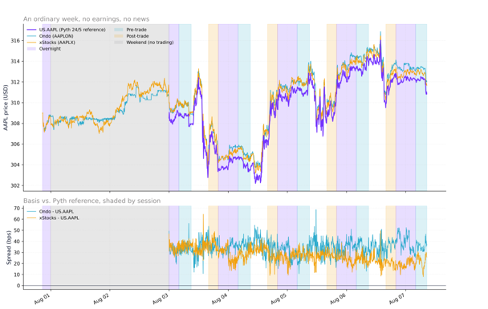Click the 10 tick on the spread axis
The height and width of the screenshot is (309, 488).
tap(17, 274)
